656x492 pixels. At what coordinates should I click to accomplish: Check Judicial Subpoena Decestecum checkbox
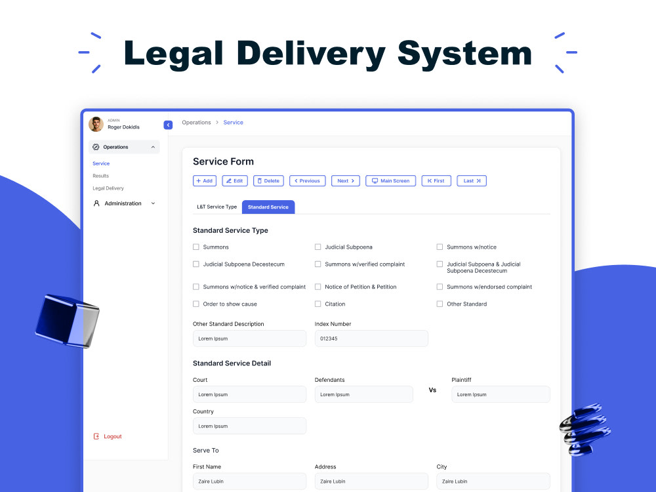195,264
